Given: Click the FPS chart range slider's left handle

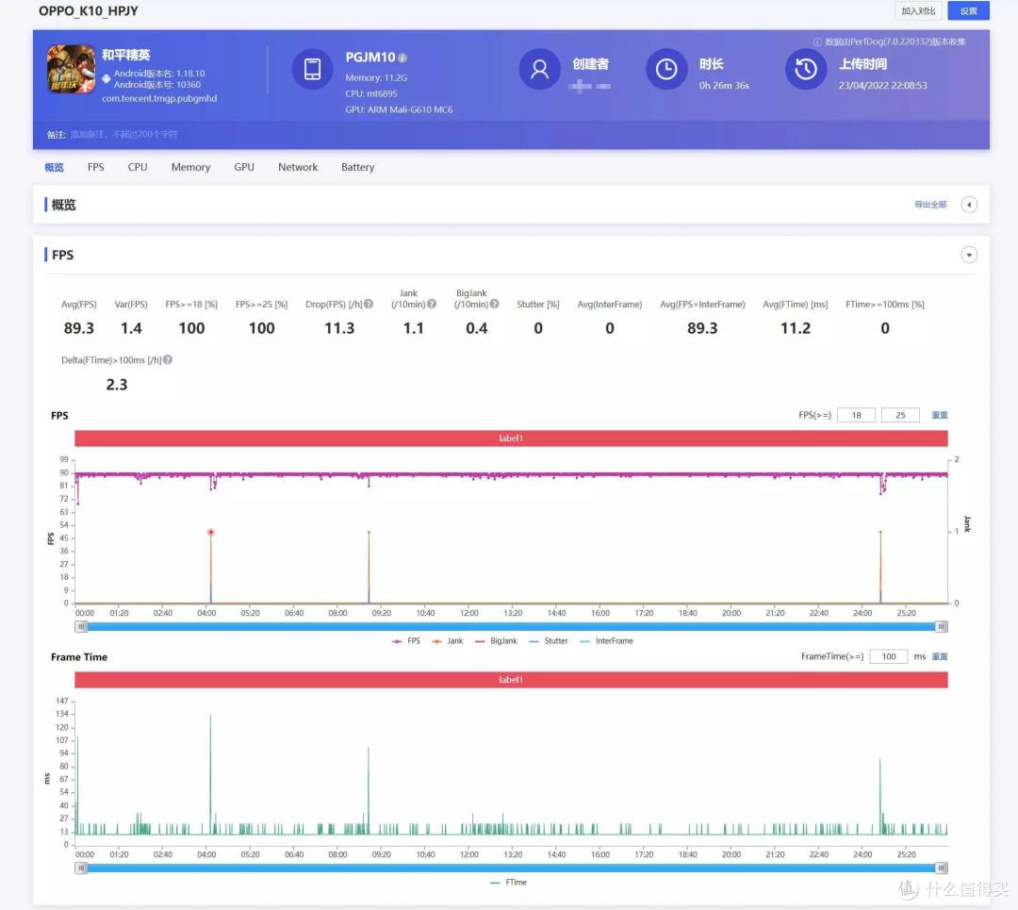Looking at the screenshot, I should pyautogui.click(x=81, y=627).
